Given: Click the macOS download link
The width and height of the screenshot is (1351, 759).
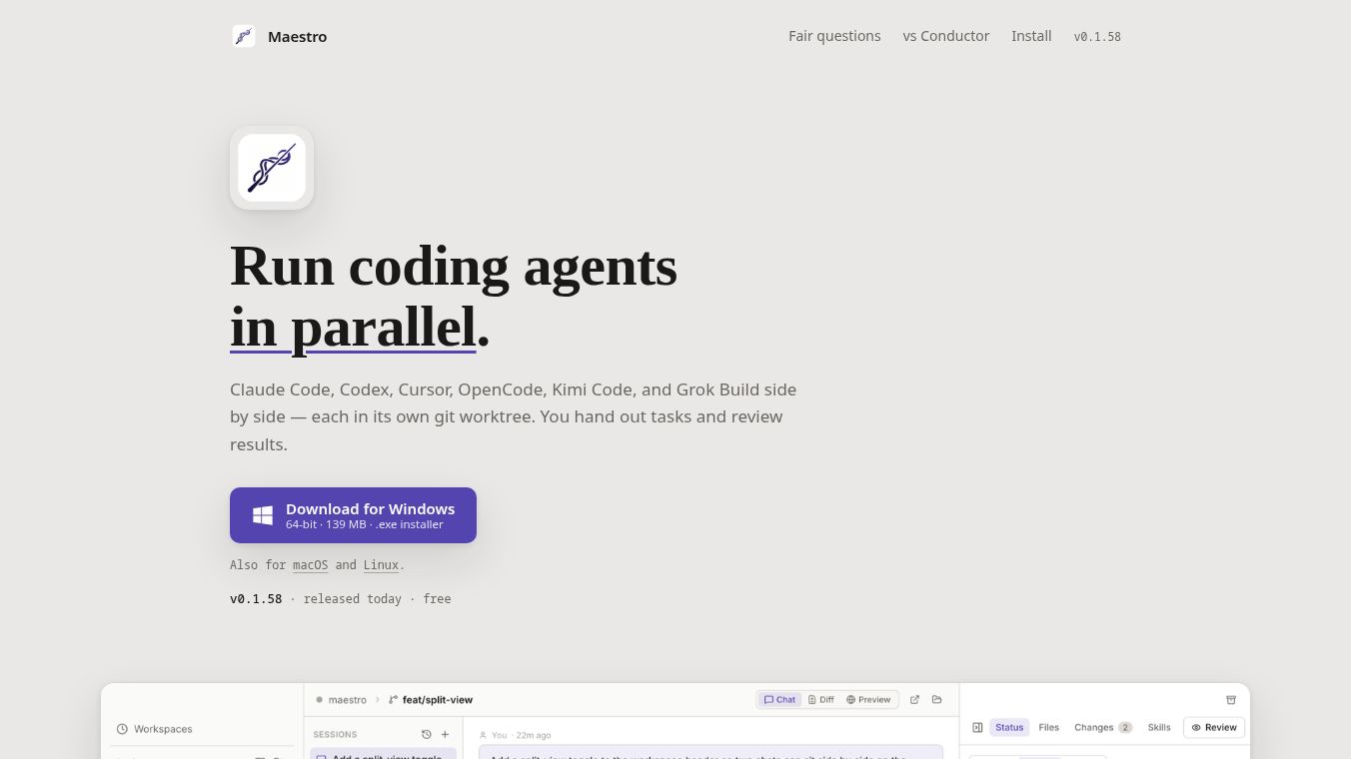Looking at the screenshot, I should (x=310, y=565).
